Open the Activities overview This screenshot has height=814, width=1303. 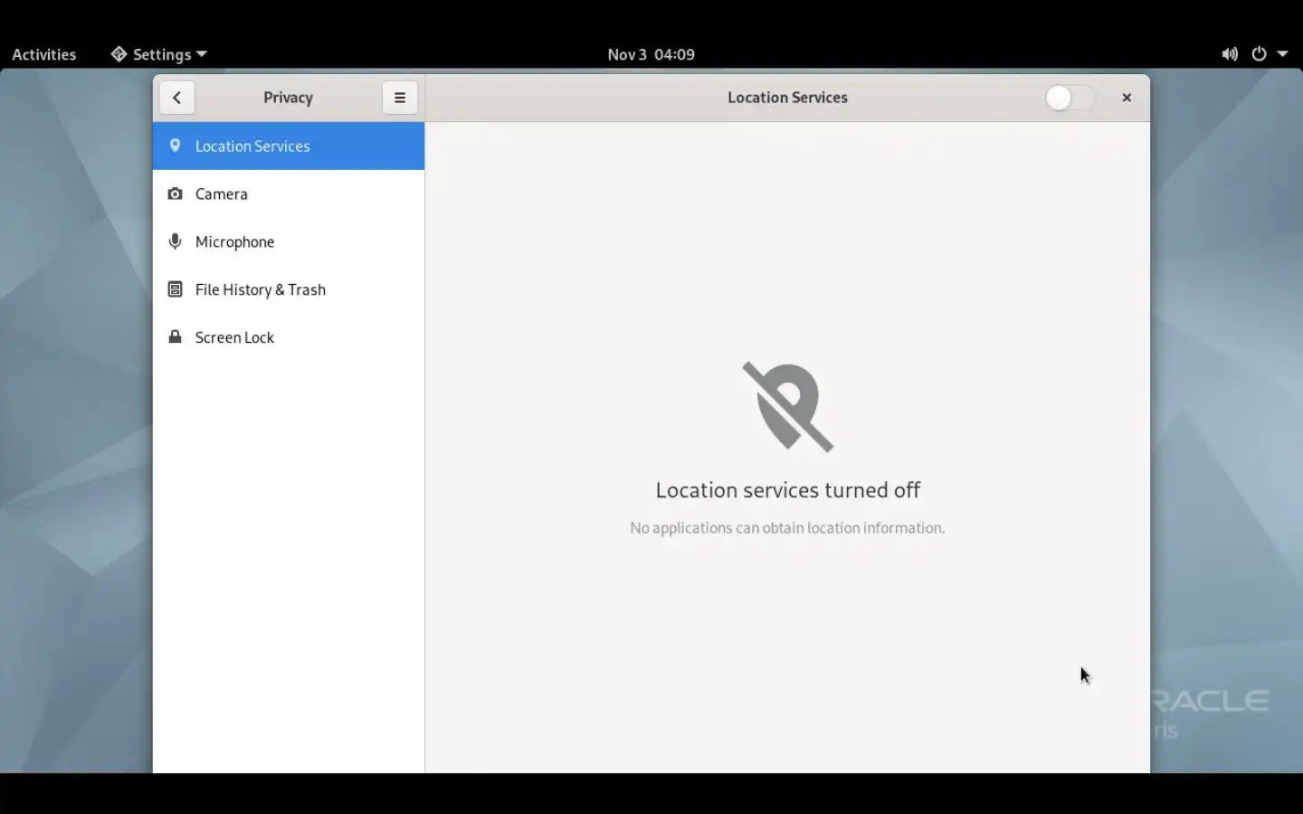click(44, 54)
